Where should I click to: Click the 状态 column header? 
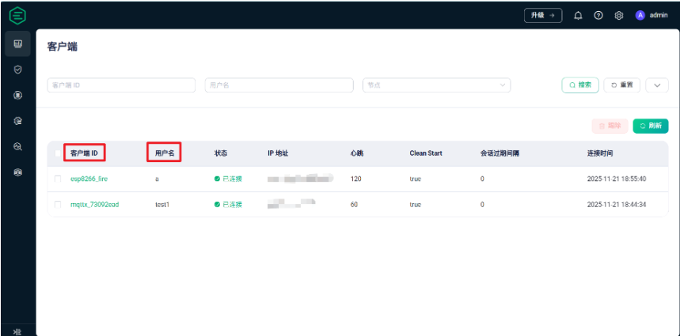point(221,153)
